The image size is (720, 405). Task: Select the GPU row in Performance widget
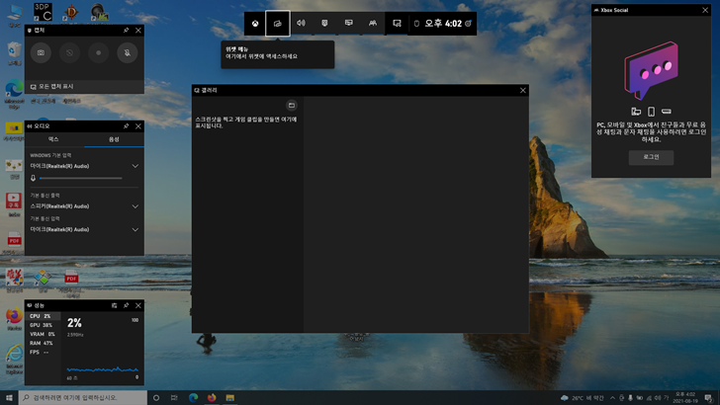click(43, 325)
